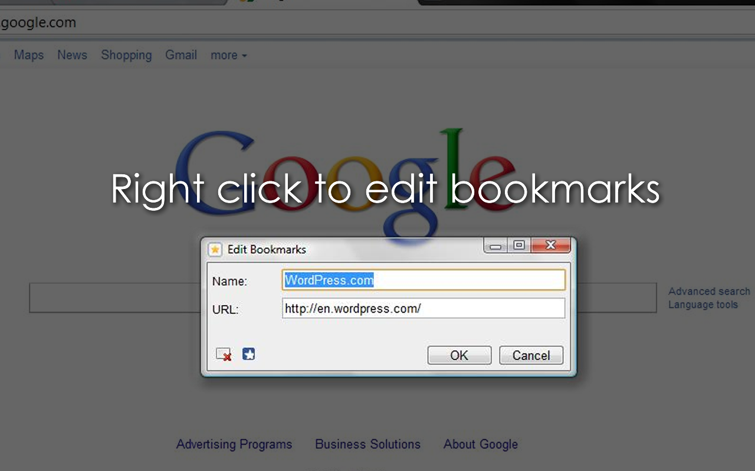Open About Google link
The image size is (755, 471).
pyautogui.click(x=481, y=444)
